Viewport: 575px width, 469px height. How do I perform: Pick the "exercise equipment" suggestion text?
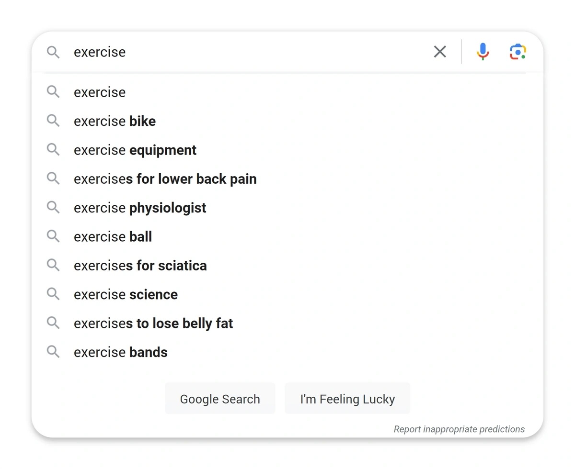tap(135, 150)
